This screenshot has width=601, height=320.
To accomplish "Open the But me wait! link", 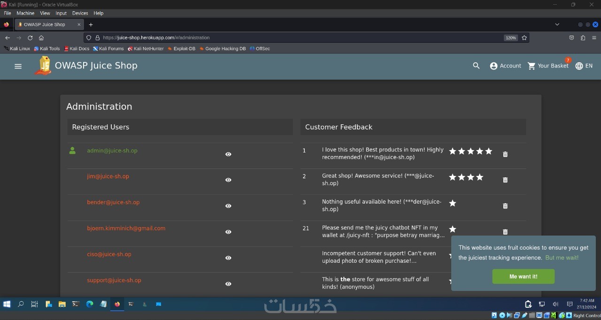I will click(562, 258).
